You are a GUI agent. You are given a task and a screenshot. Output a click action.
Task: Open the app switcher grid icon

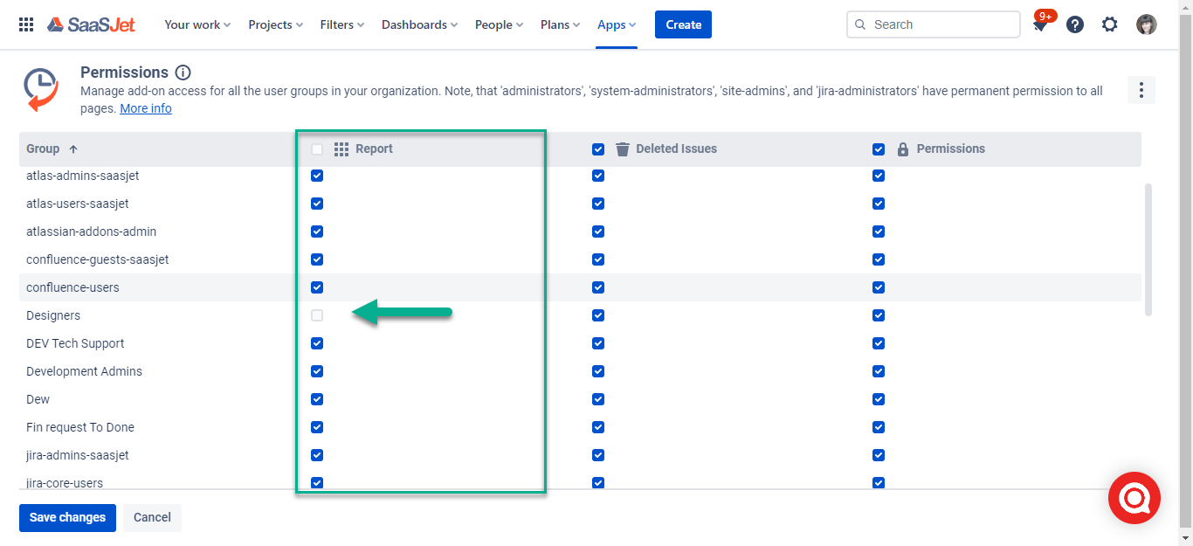(26, 24)
